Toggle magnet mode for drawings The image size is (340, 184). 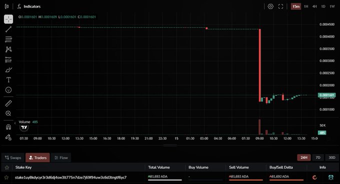point(8,127)
